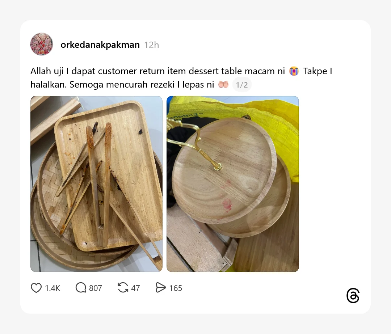Open the stained round wooden stand photo

click(233, 184)
